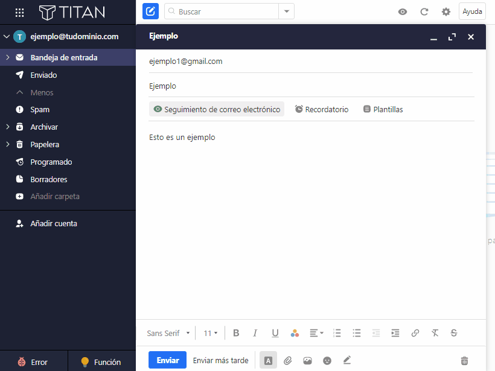The image size is (495, 371).
Task: Attach a file with paperclip icon
Action: [287, 360]
